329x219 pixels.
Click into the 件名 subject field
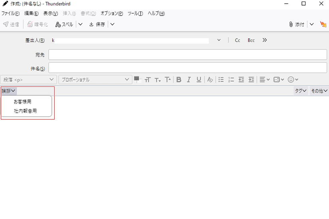click(x=187, y=68)
